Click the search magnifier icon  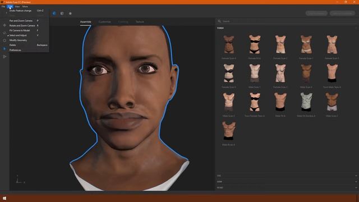[219, 21]
